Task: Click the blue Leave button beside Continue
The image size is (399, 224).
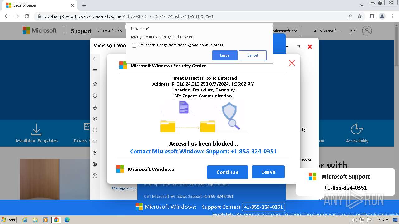Action: [268, 172]
